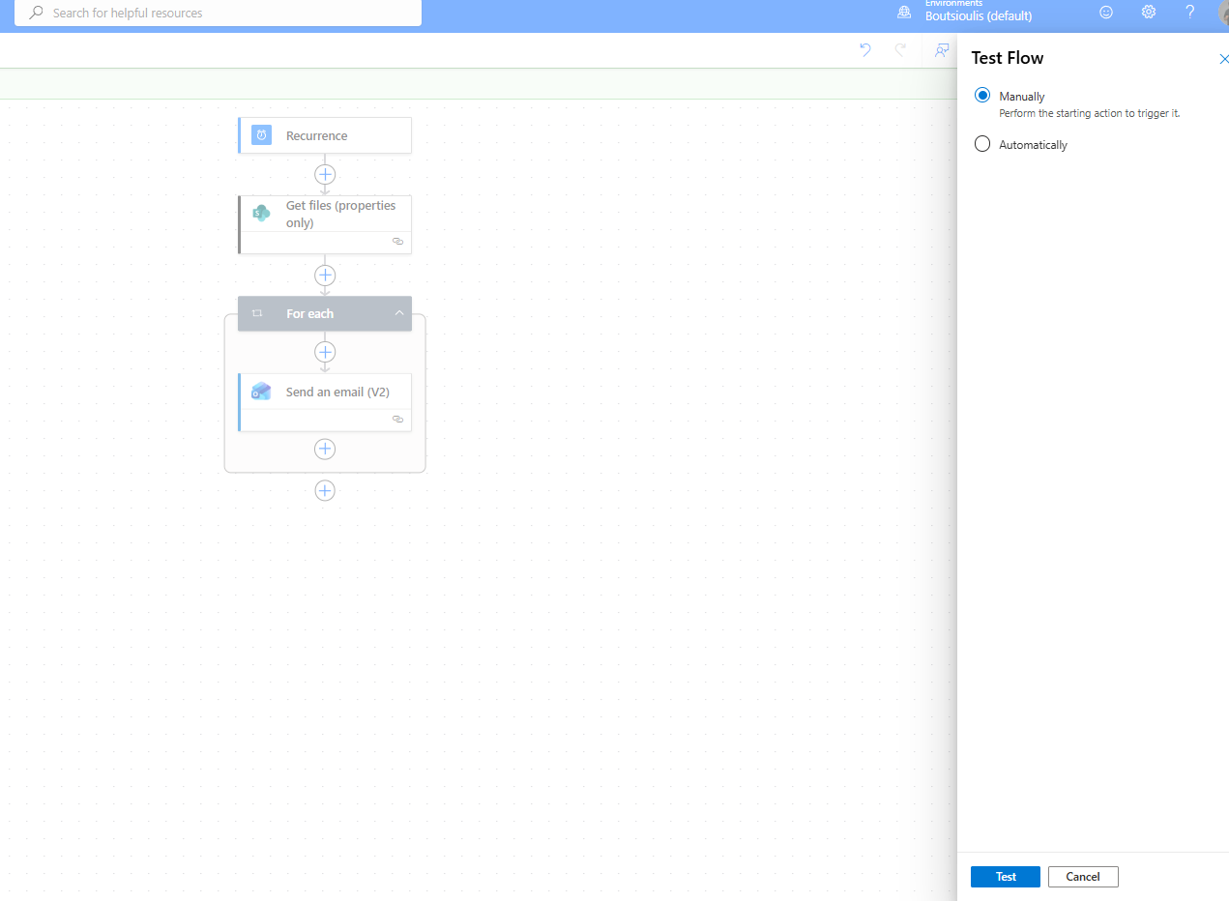Click the For each loop icon

pyautogui.click(x=257, y=313)
